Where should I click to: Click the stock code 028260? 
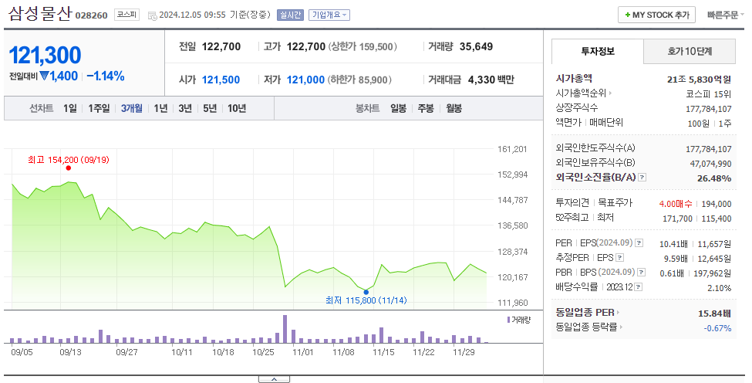point(92,15)
